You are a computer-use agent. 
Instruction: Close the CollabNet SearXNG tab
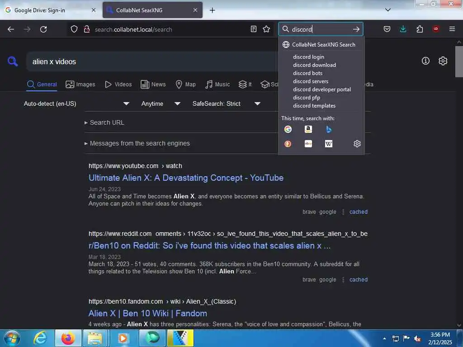(x=195, y=10)
